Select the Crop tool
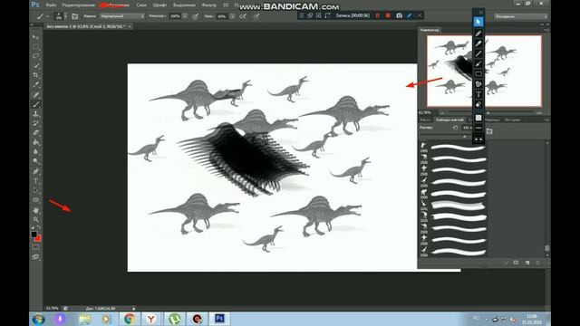This screenshot has width=580, height=326. (x=35, y=75)
